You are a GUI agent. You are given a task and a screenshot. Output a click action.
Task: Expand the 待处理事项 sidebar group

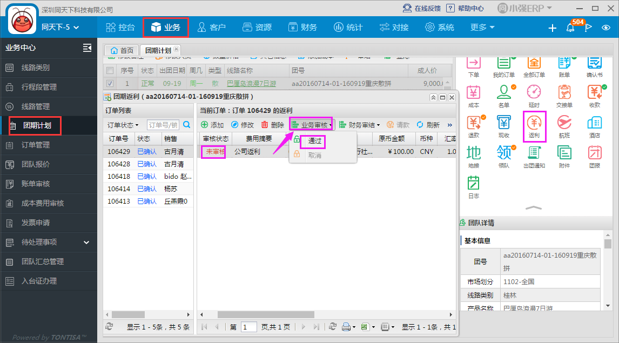49,242
